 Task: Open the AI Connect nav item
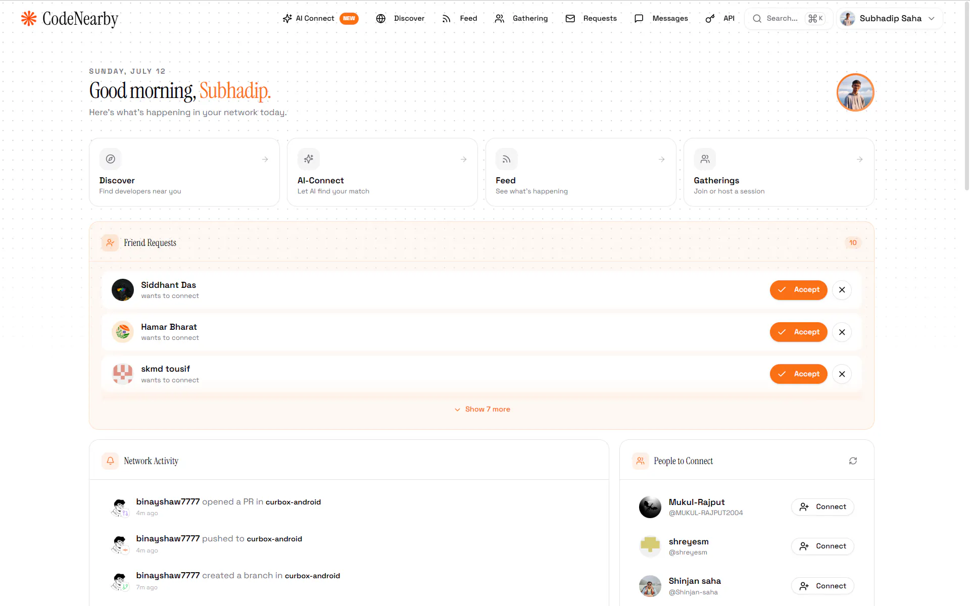click(320, 19)
